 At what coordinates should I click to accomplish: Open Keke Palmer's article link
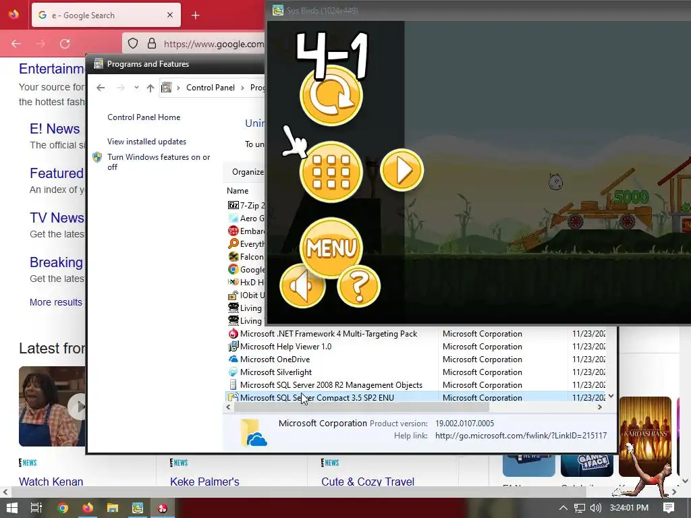click(204, 482)
